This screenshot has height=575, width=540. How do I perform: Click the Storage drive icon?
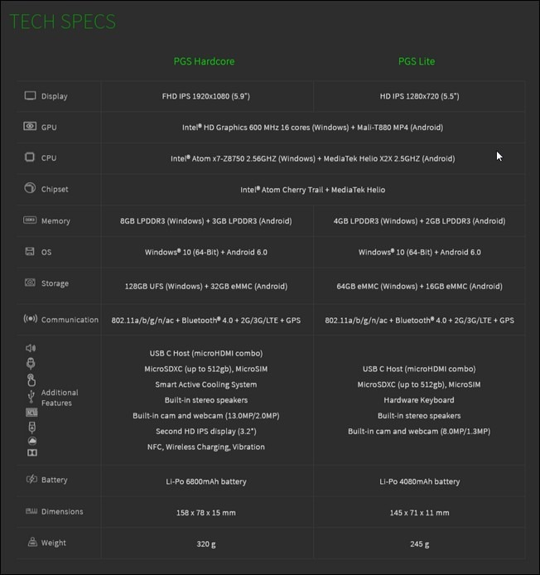click(30, 283)
